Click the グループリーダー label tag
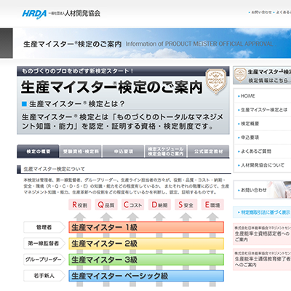The height and width of the screenshot is (291, 291). 44,260
